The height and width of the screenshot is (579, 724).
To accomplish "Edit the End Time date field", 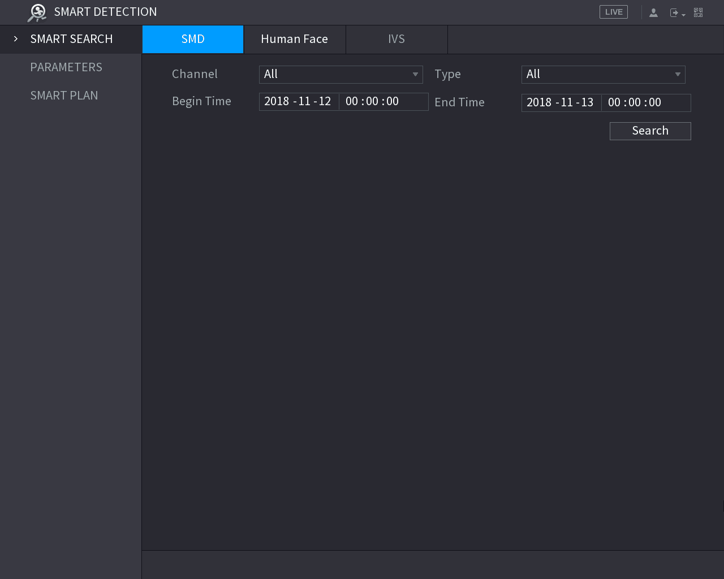I will pos(561,102).
